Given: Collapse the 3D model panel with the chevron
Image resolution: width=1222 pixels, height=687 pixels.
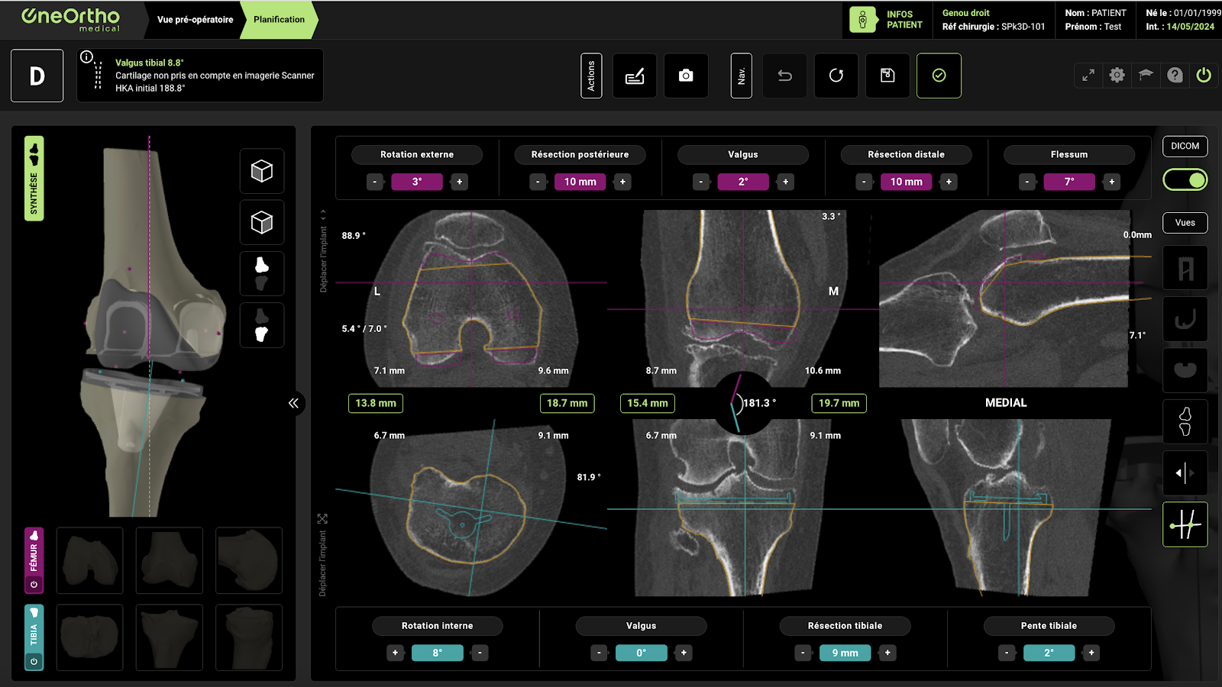Looking at the screenshot, I should coord(294,405).
